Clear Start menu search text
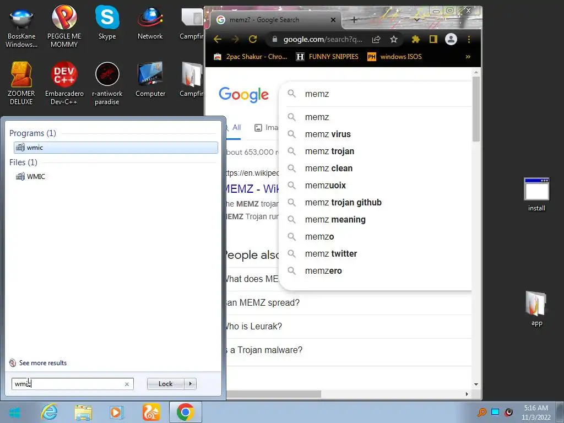 [127, 384]
